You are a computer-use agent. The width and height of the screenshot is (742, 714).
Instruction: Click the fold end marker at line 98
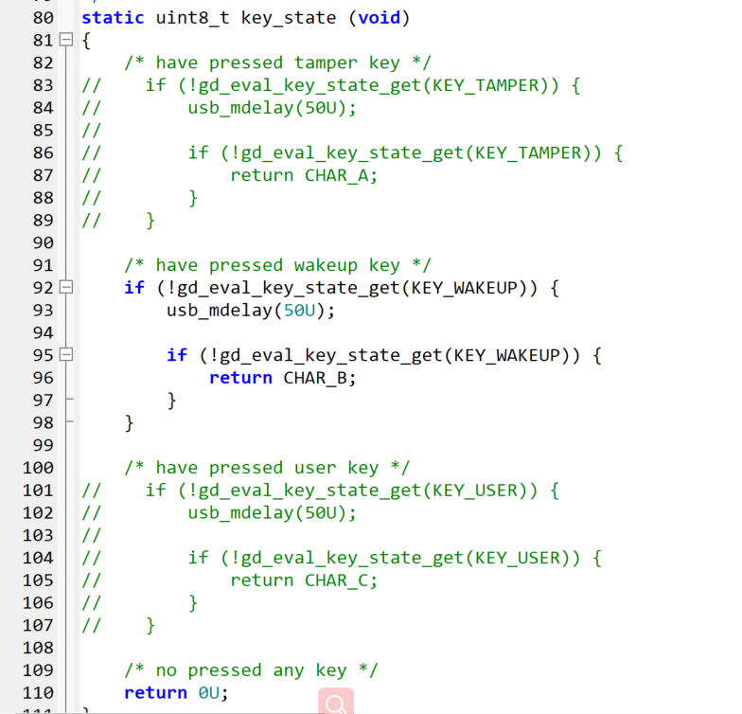pyautogui.click(x=69, y=420)
